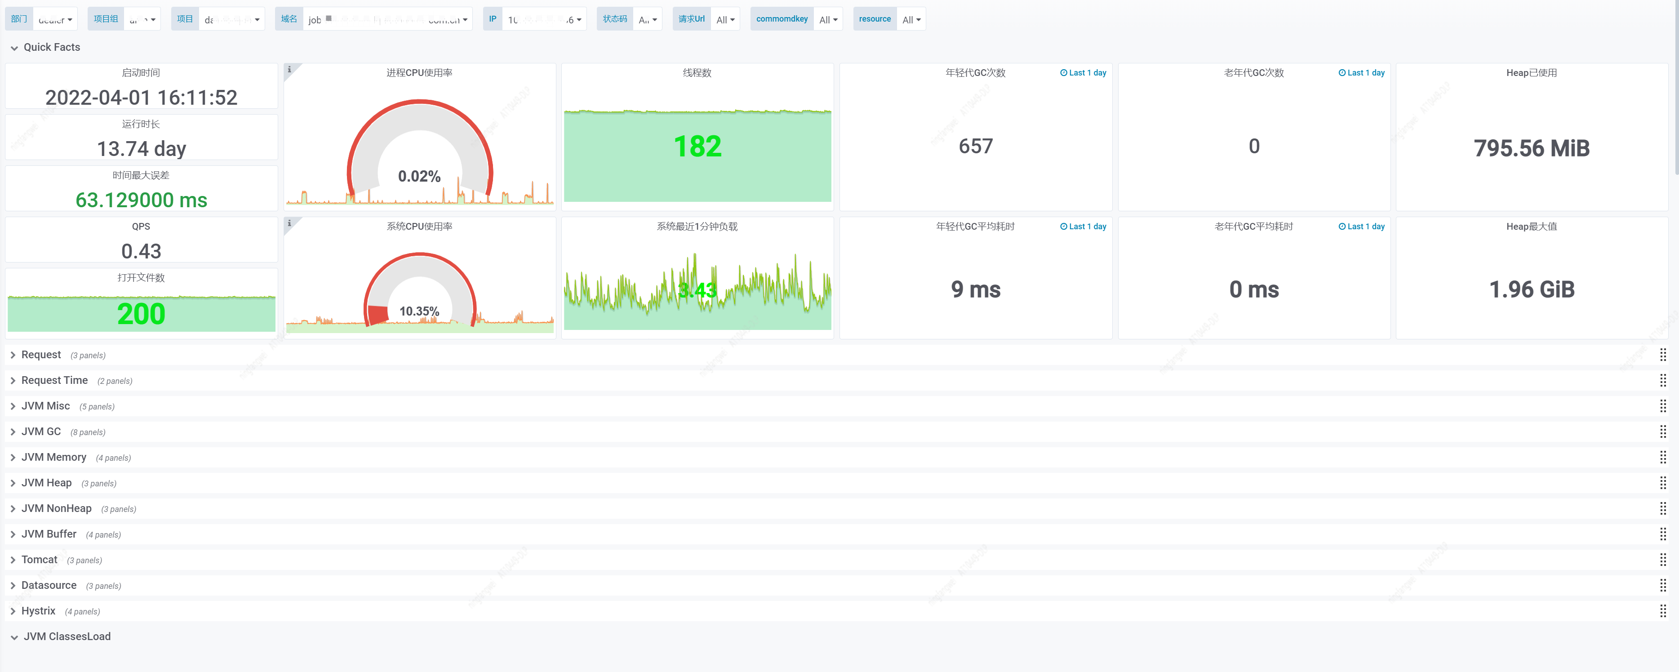The image size is (1679, 672).
Task: Click drag handle dots on Tomcat row
Action: [1663, 559]
